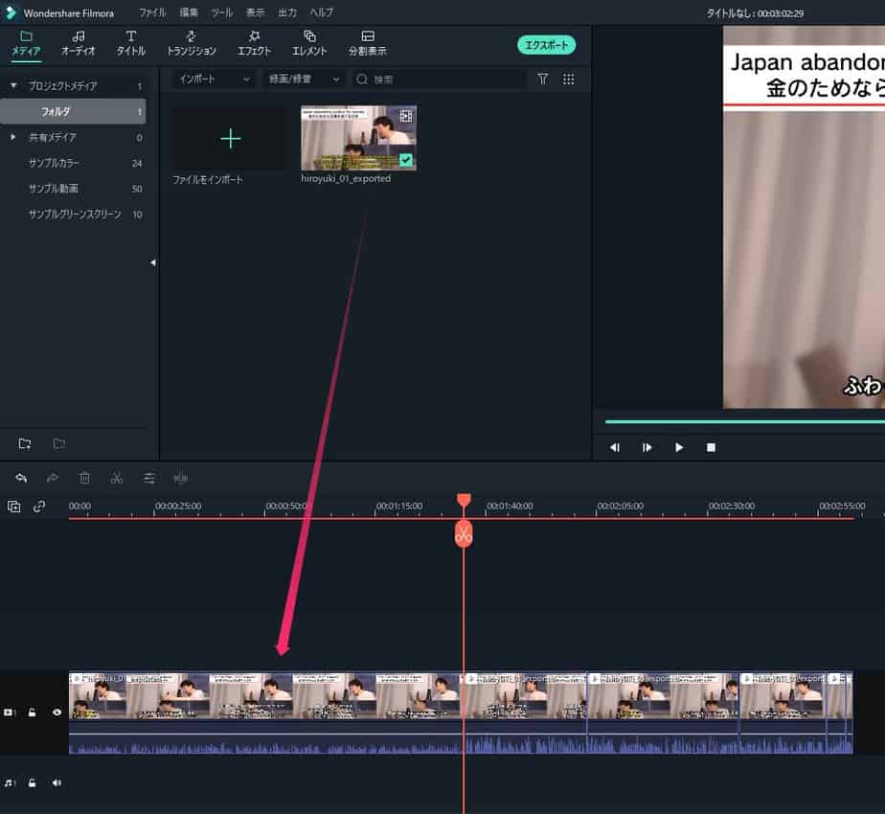Click the Edit adjust sliders icon

(x=149, y=478)
